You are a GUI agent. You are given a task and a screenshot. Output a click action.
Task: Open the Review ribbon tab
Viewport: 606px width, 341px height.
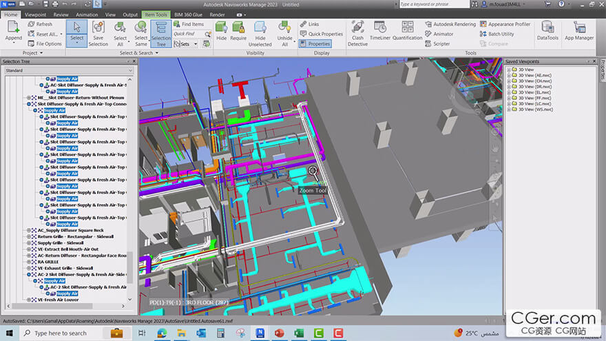(61, 14)
